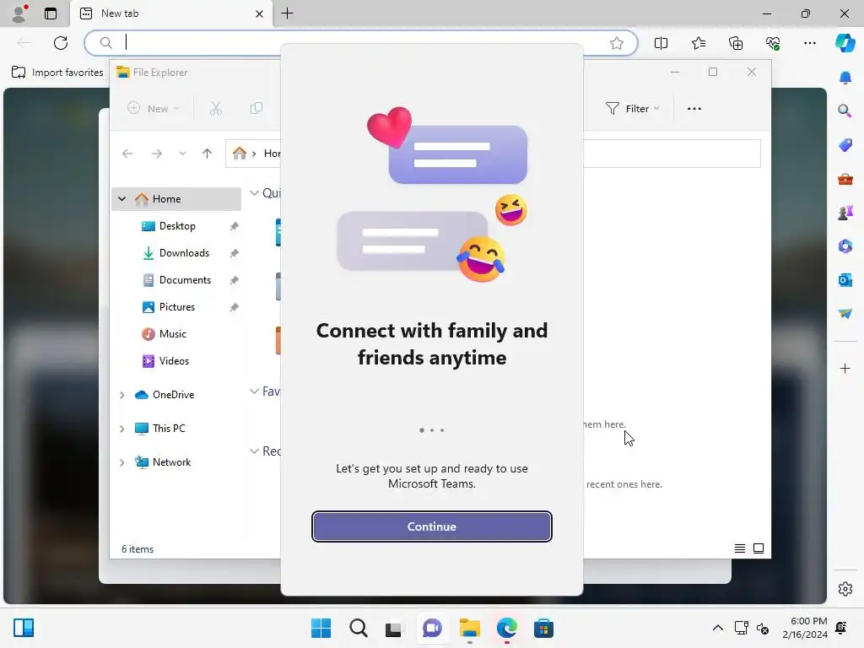Open Edge Collections icon

coord(736,43)
